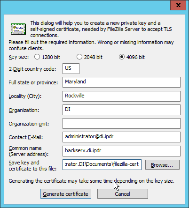Close the dialog with the red X

[178, 5]
